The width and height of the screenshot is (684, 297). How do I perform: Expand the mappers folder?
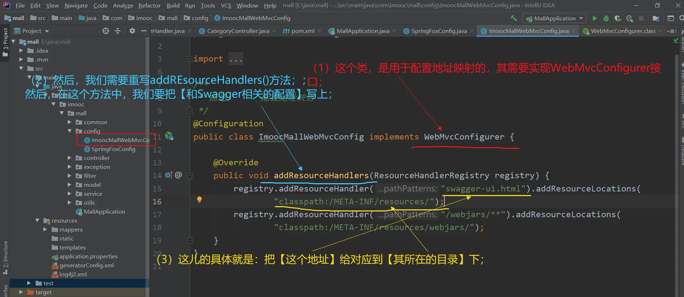tap(45, 229)
